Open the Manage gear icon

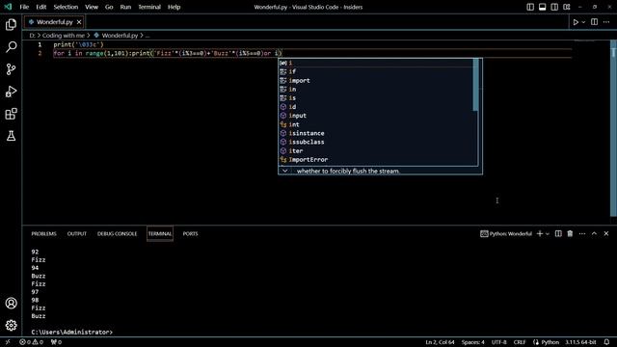coord(11,325)
